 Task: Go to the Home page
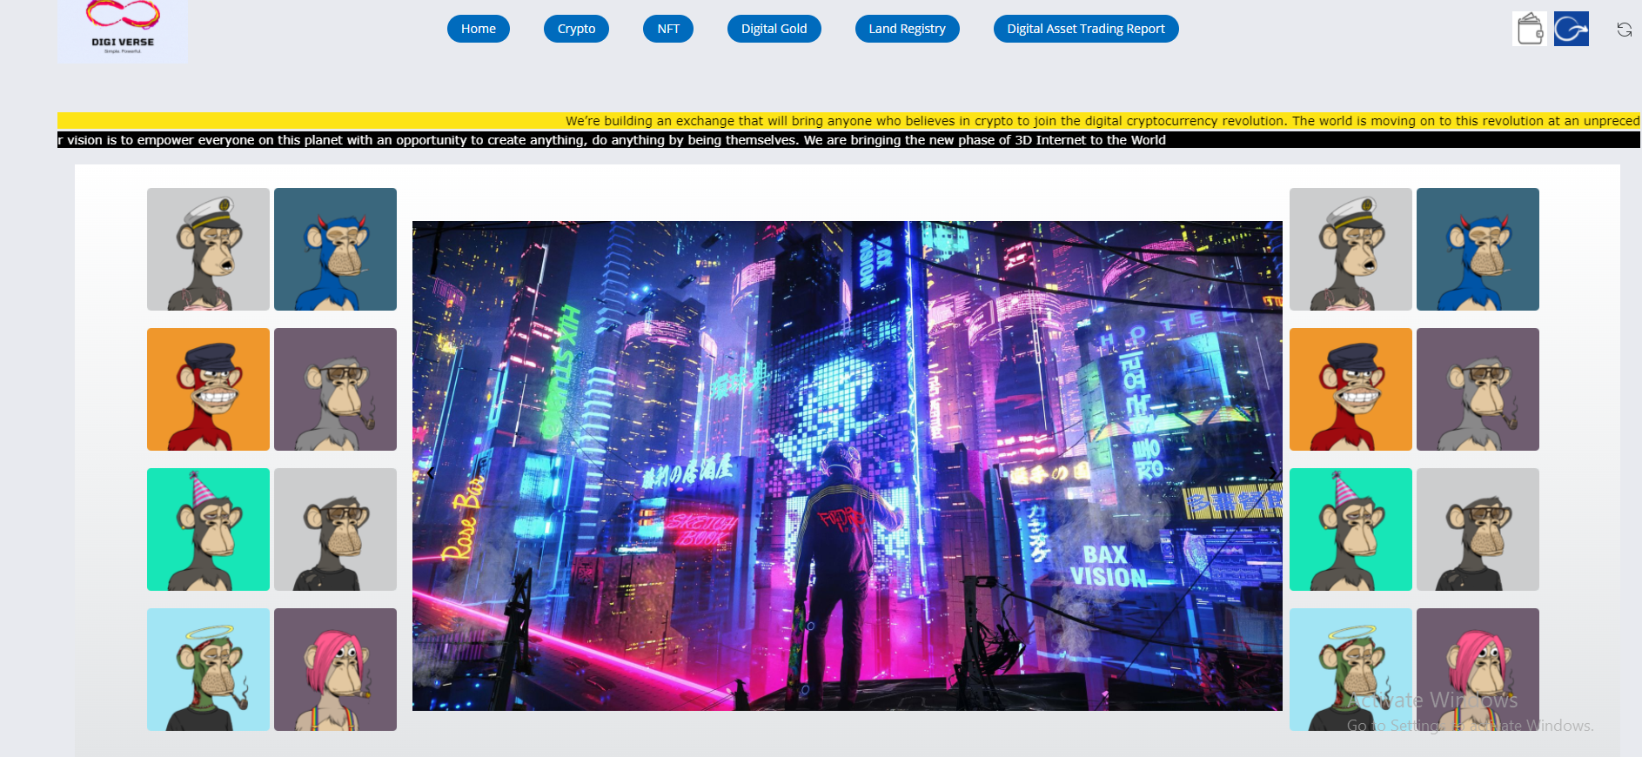[x=479, y=29]
